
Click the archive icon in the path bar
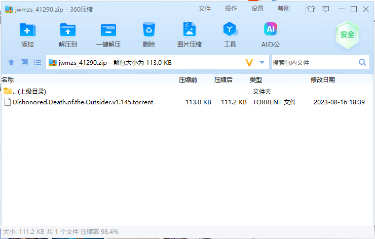(53, 62)
